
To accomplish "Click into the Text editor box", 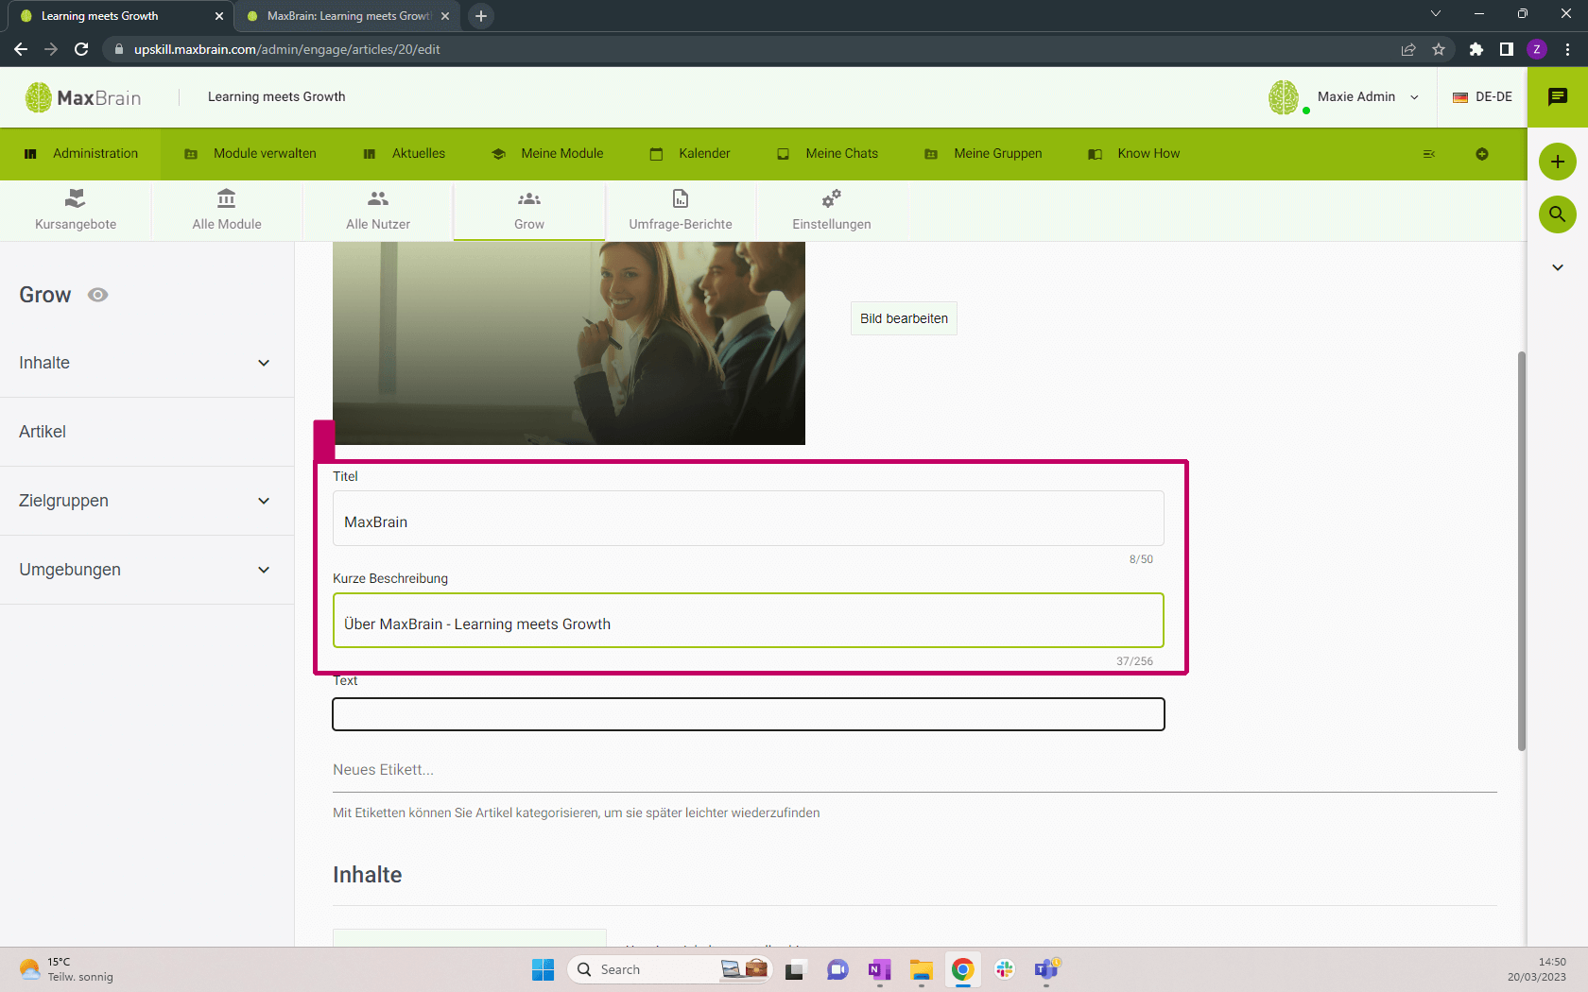I will click(x=749, y=714).
